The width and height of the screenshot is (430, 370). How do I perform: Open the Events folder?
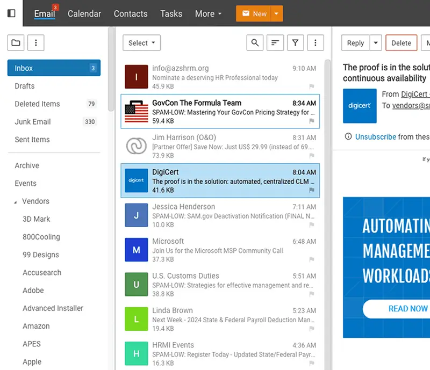pos(54,183)
